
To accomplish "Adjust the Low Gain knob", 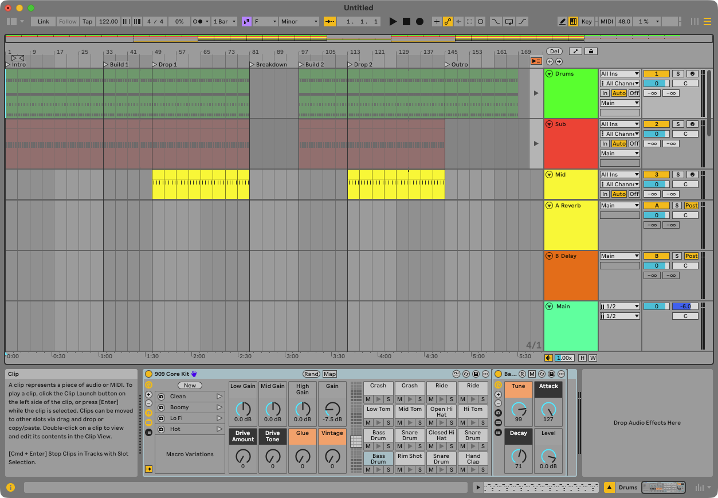I will pyautogui.click(x=243, y=409).
